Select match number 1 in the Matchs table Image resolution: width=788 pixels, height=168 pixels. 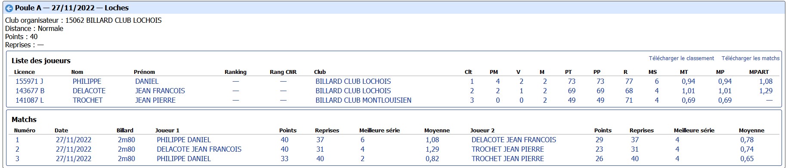tap(17, 140)
